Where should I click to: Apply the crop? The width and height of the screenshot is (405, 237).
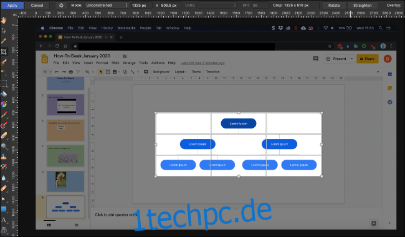point(12,5)
